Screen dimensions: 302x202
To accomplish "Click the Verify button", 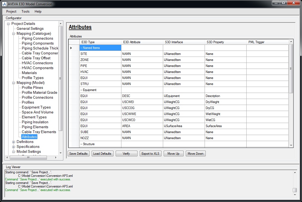I will tap(126, 154).
